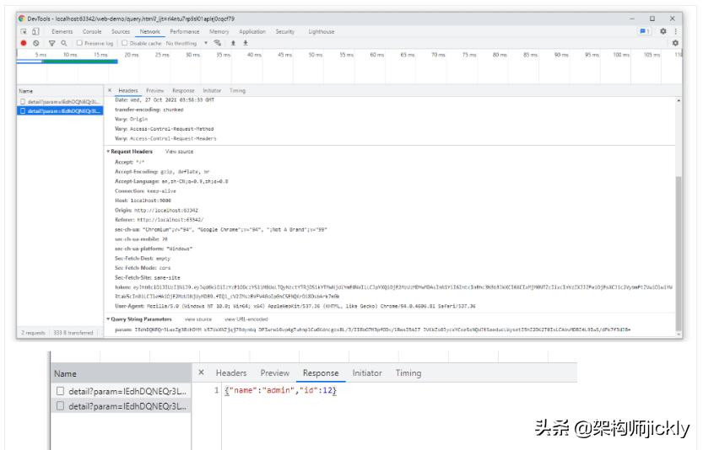Click the 2 requests status bar text

pos(33,333)
